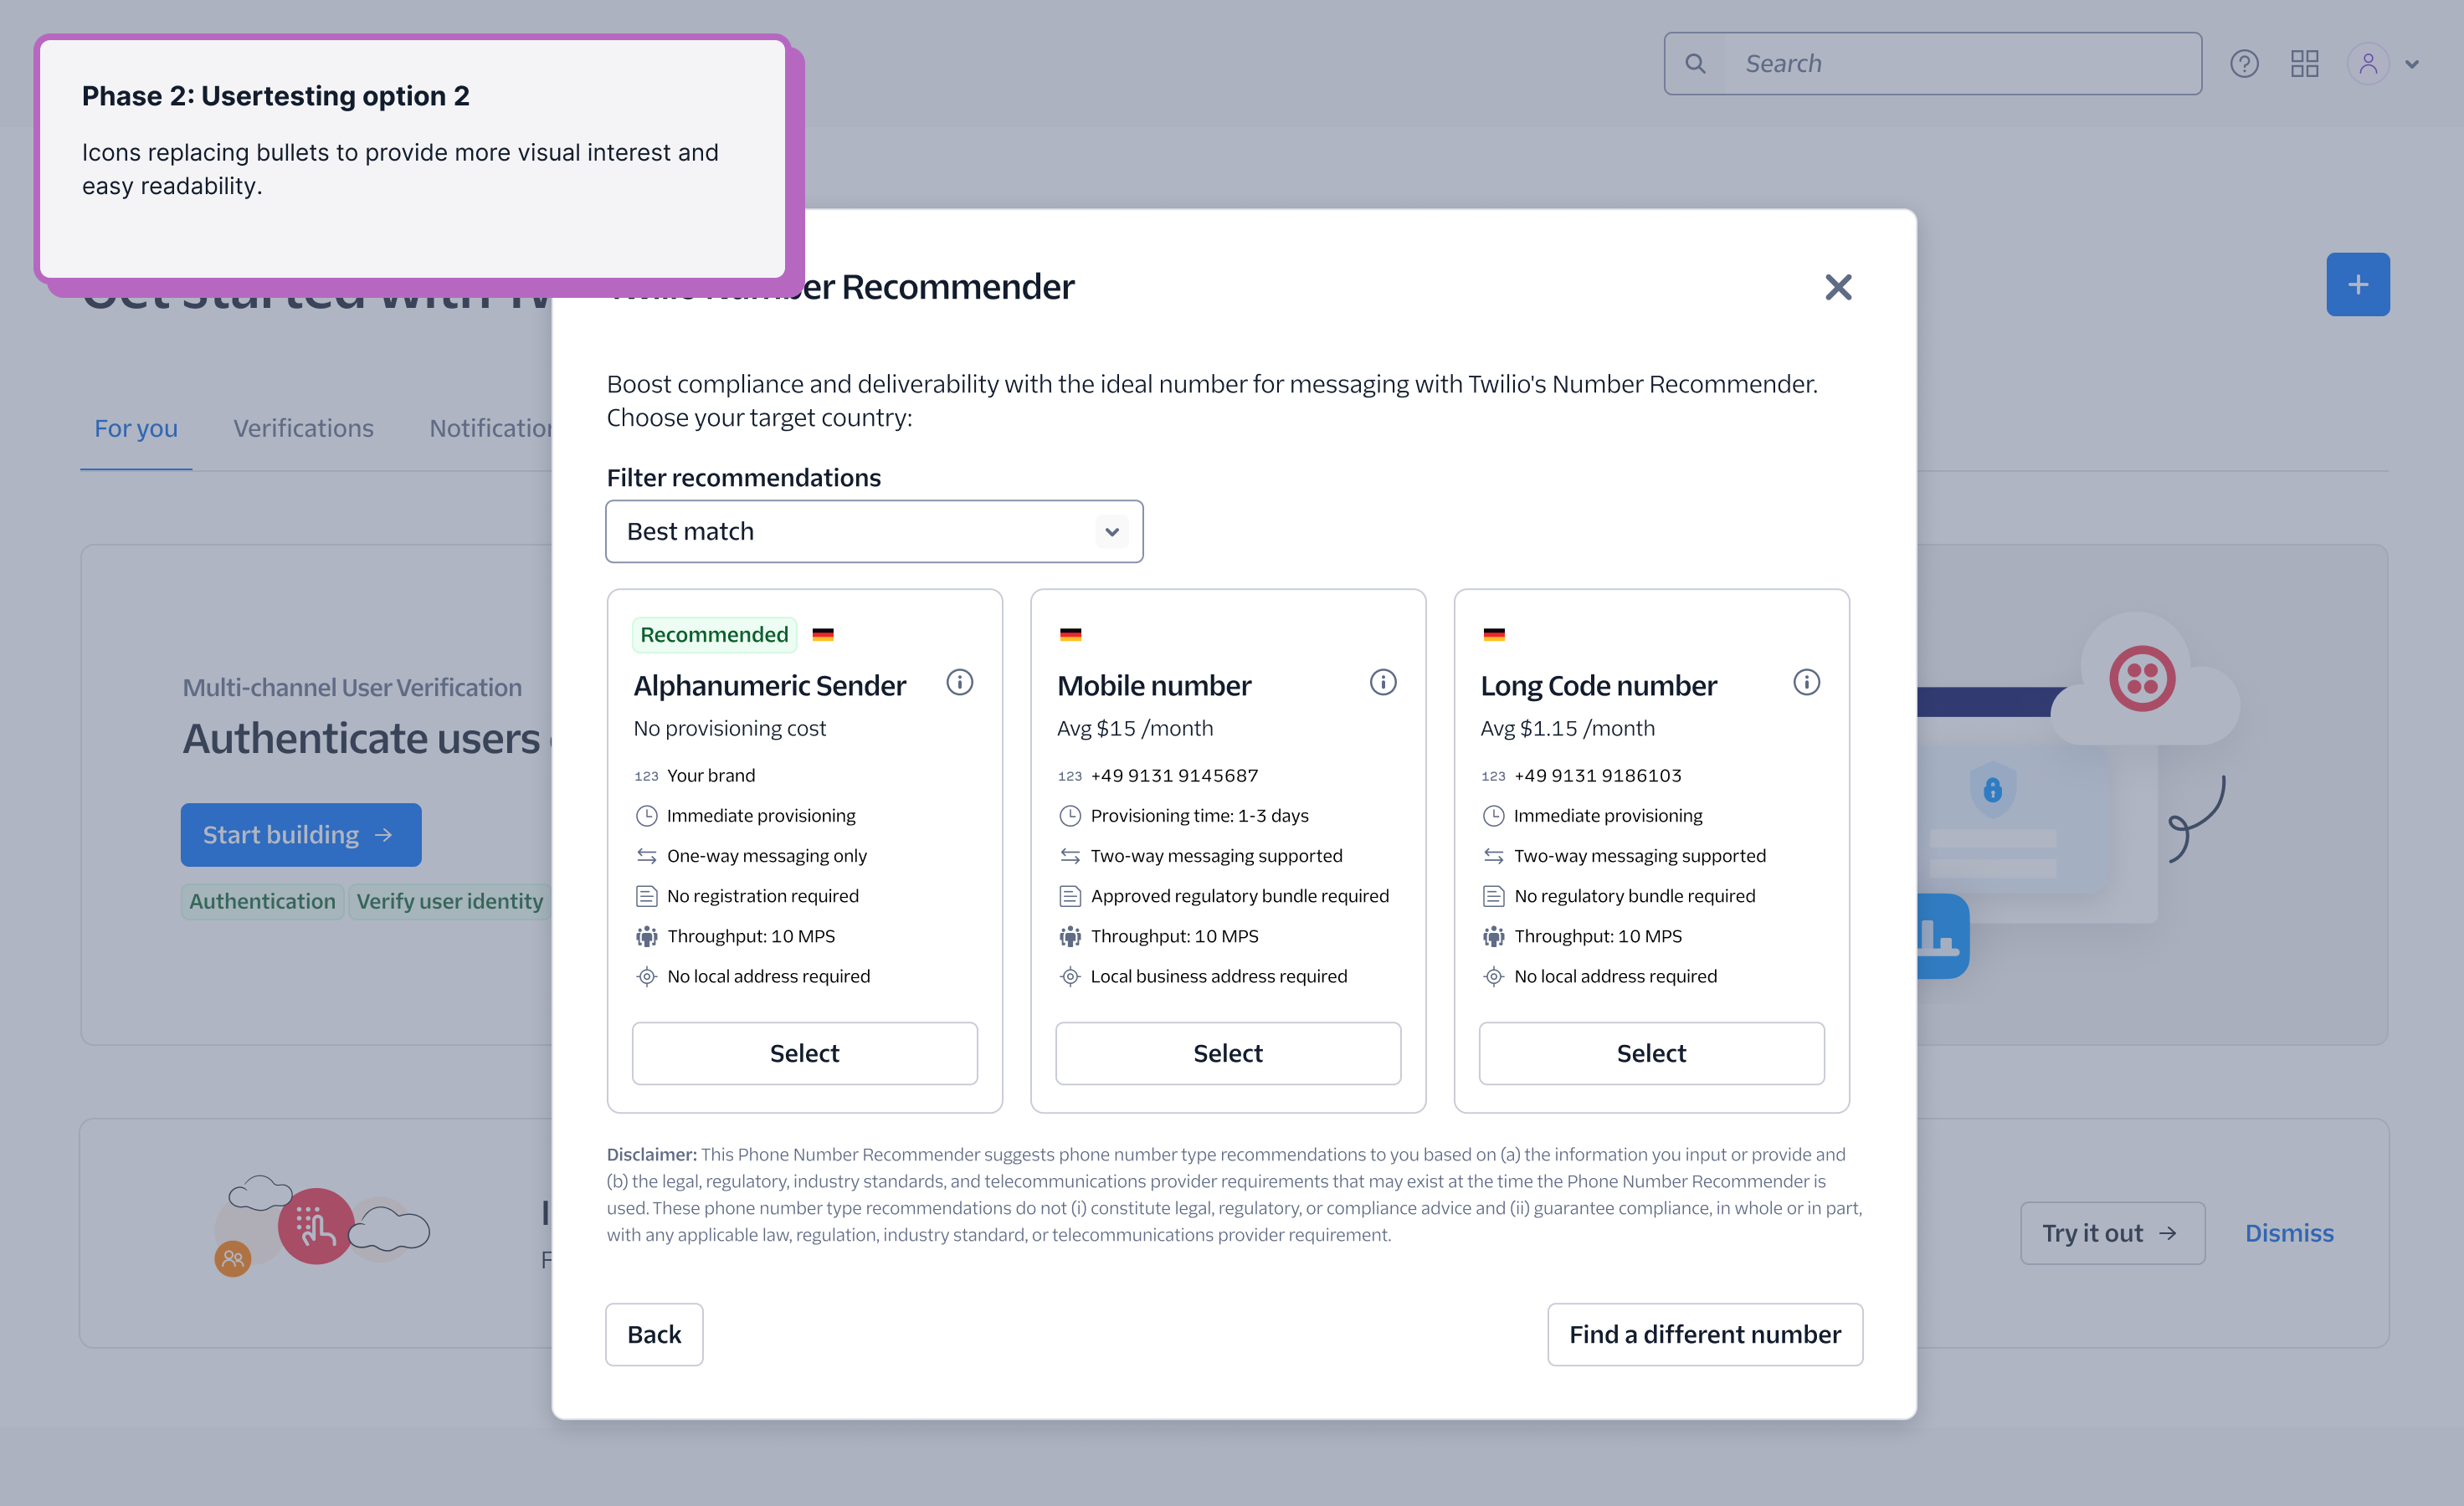The width and height of the screenshot is (2464, 1506).
Task: Click Find a different number
Action: [x=1704, y=1334]
